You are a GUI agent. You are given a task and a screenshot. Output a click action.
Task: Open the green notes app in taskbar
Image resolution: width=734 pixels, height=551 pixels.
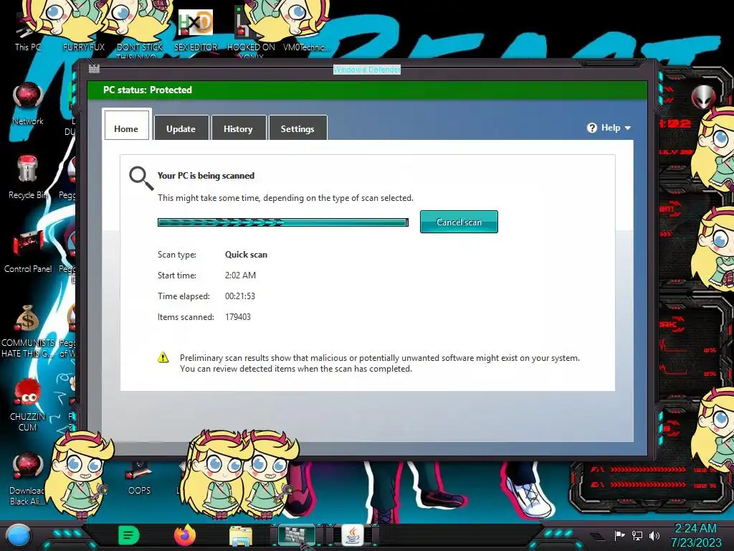[128, 535]
